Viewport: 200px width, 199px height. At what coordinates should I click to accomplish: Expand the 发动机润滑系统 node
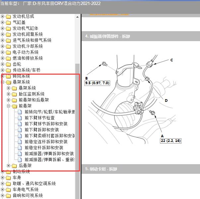(2, 34)
